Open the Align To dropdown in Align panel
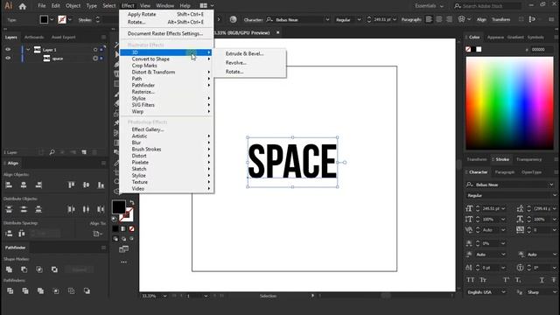560x315 pixels. point(97,234)
